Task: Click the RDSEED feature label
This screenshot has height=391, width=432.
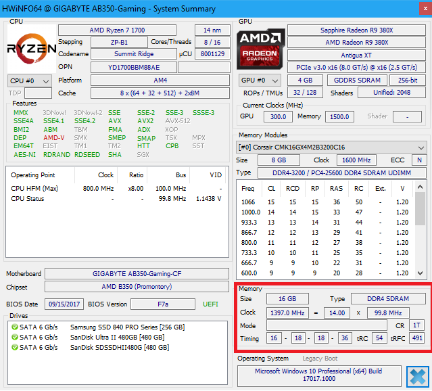Action: (x=87, y=155)
